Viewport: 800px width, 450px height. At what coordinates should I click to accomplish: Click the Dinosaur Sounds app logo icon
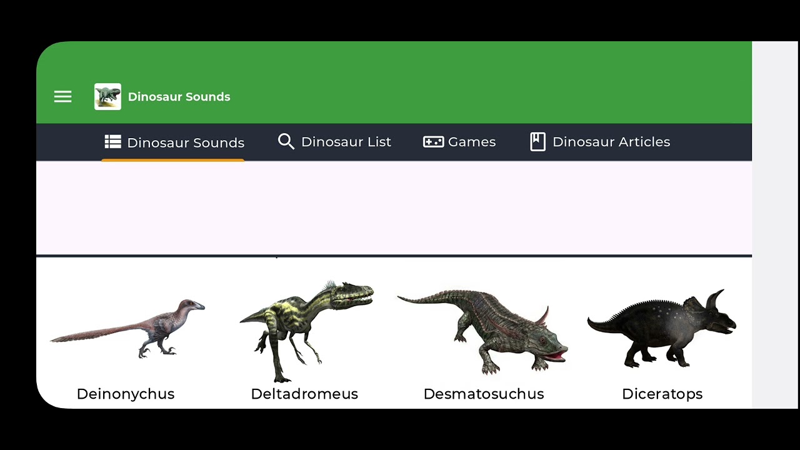pos(107,97)
